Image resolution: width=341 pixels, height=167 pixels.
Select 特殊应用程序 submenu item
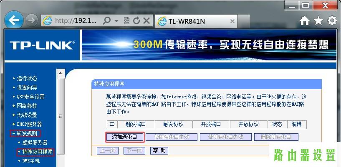point(38,152)
